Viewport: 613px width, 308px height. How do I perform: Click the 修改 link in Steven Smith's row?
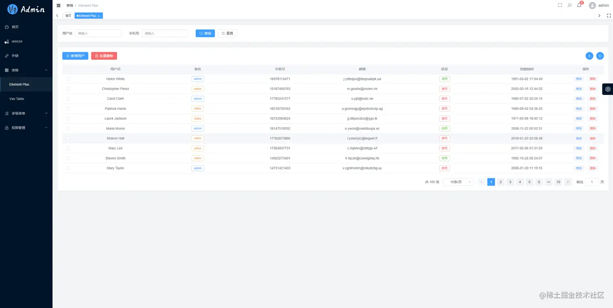pos(579,158)
